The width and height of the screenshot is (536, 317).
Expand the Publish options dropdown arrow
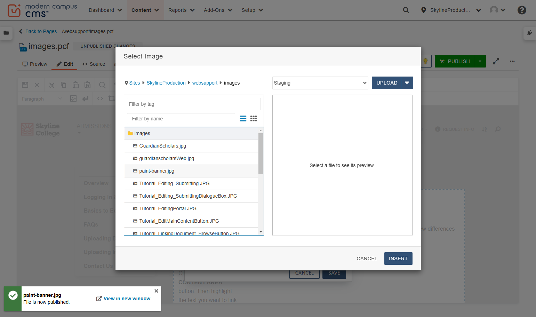coord(480,61)
